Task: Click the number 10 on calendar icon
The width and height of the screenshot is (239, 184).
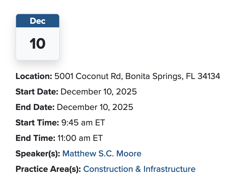Action: (x=38, y=44)
